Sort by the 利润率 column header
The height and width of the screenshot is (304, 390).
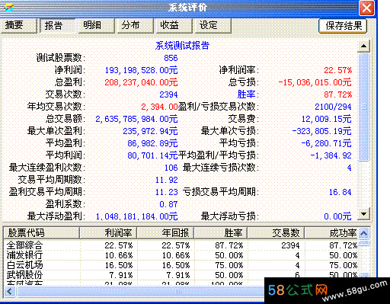[x=108, y=233]
